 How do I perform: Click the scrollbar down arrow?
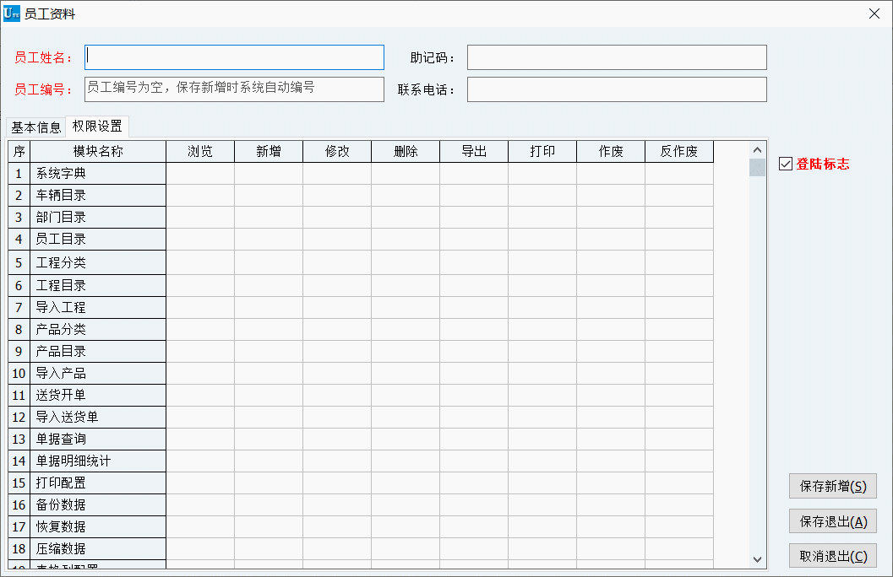coord(757,558)
